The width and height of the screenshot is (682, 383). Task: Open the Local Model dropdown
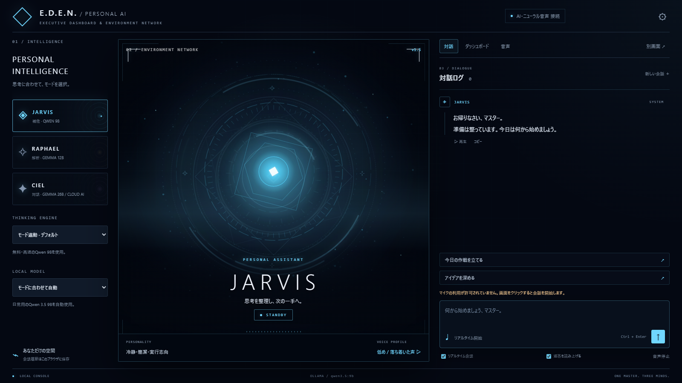pos(60,287)
